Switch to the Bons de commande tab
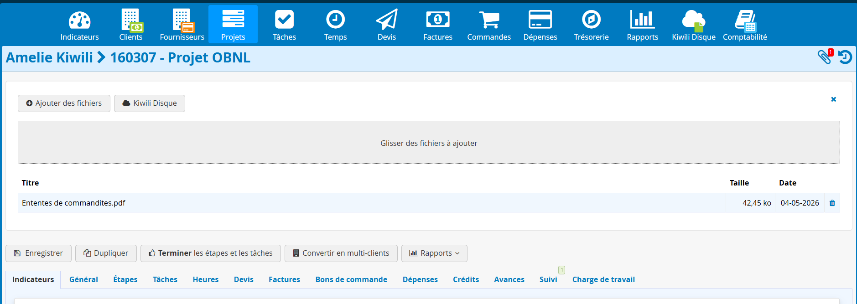 click(x=351, y=279)
